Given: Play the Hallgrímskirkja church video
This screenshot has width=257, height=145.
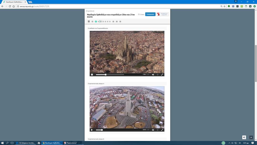Looking at the screenshot, I should [x=92, y=130].
